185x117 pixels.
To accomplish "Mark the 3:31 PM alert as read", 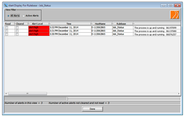I will point(7,31).
